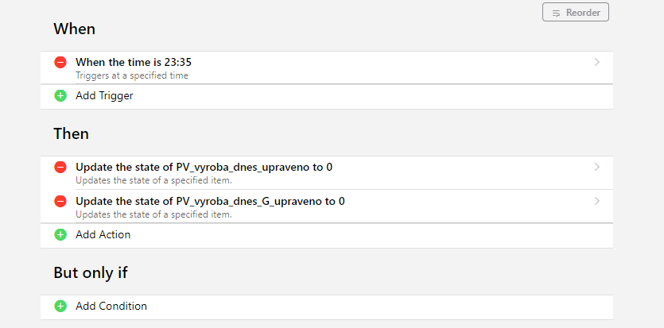Screen dimensions: 664x328
Task: Click the Reorder button
Action: click(575, 13)
